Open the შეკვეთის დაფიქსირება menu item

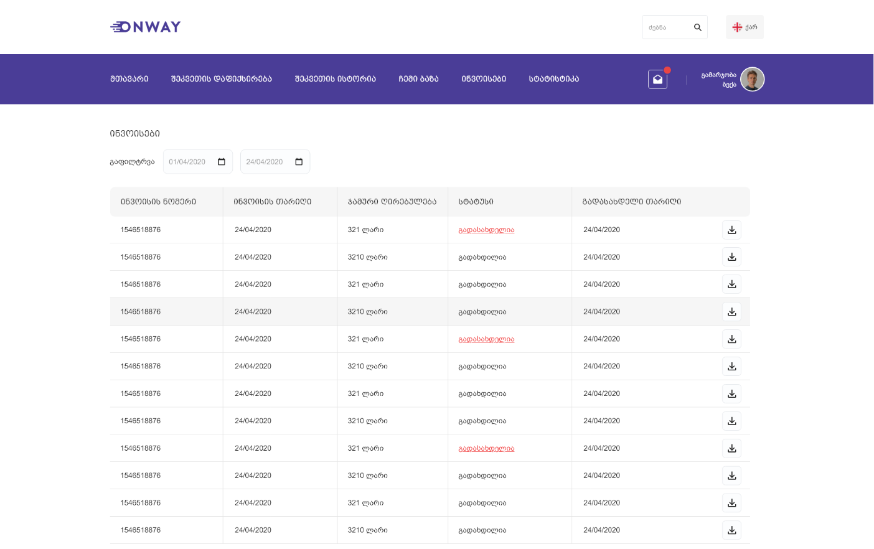221,79
